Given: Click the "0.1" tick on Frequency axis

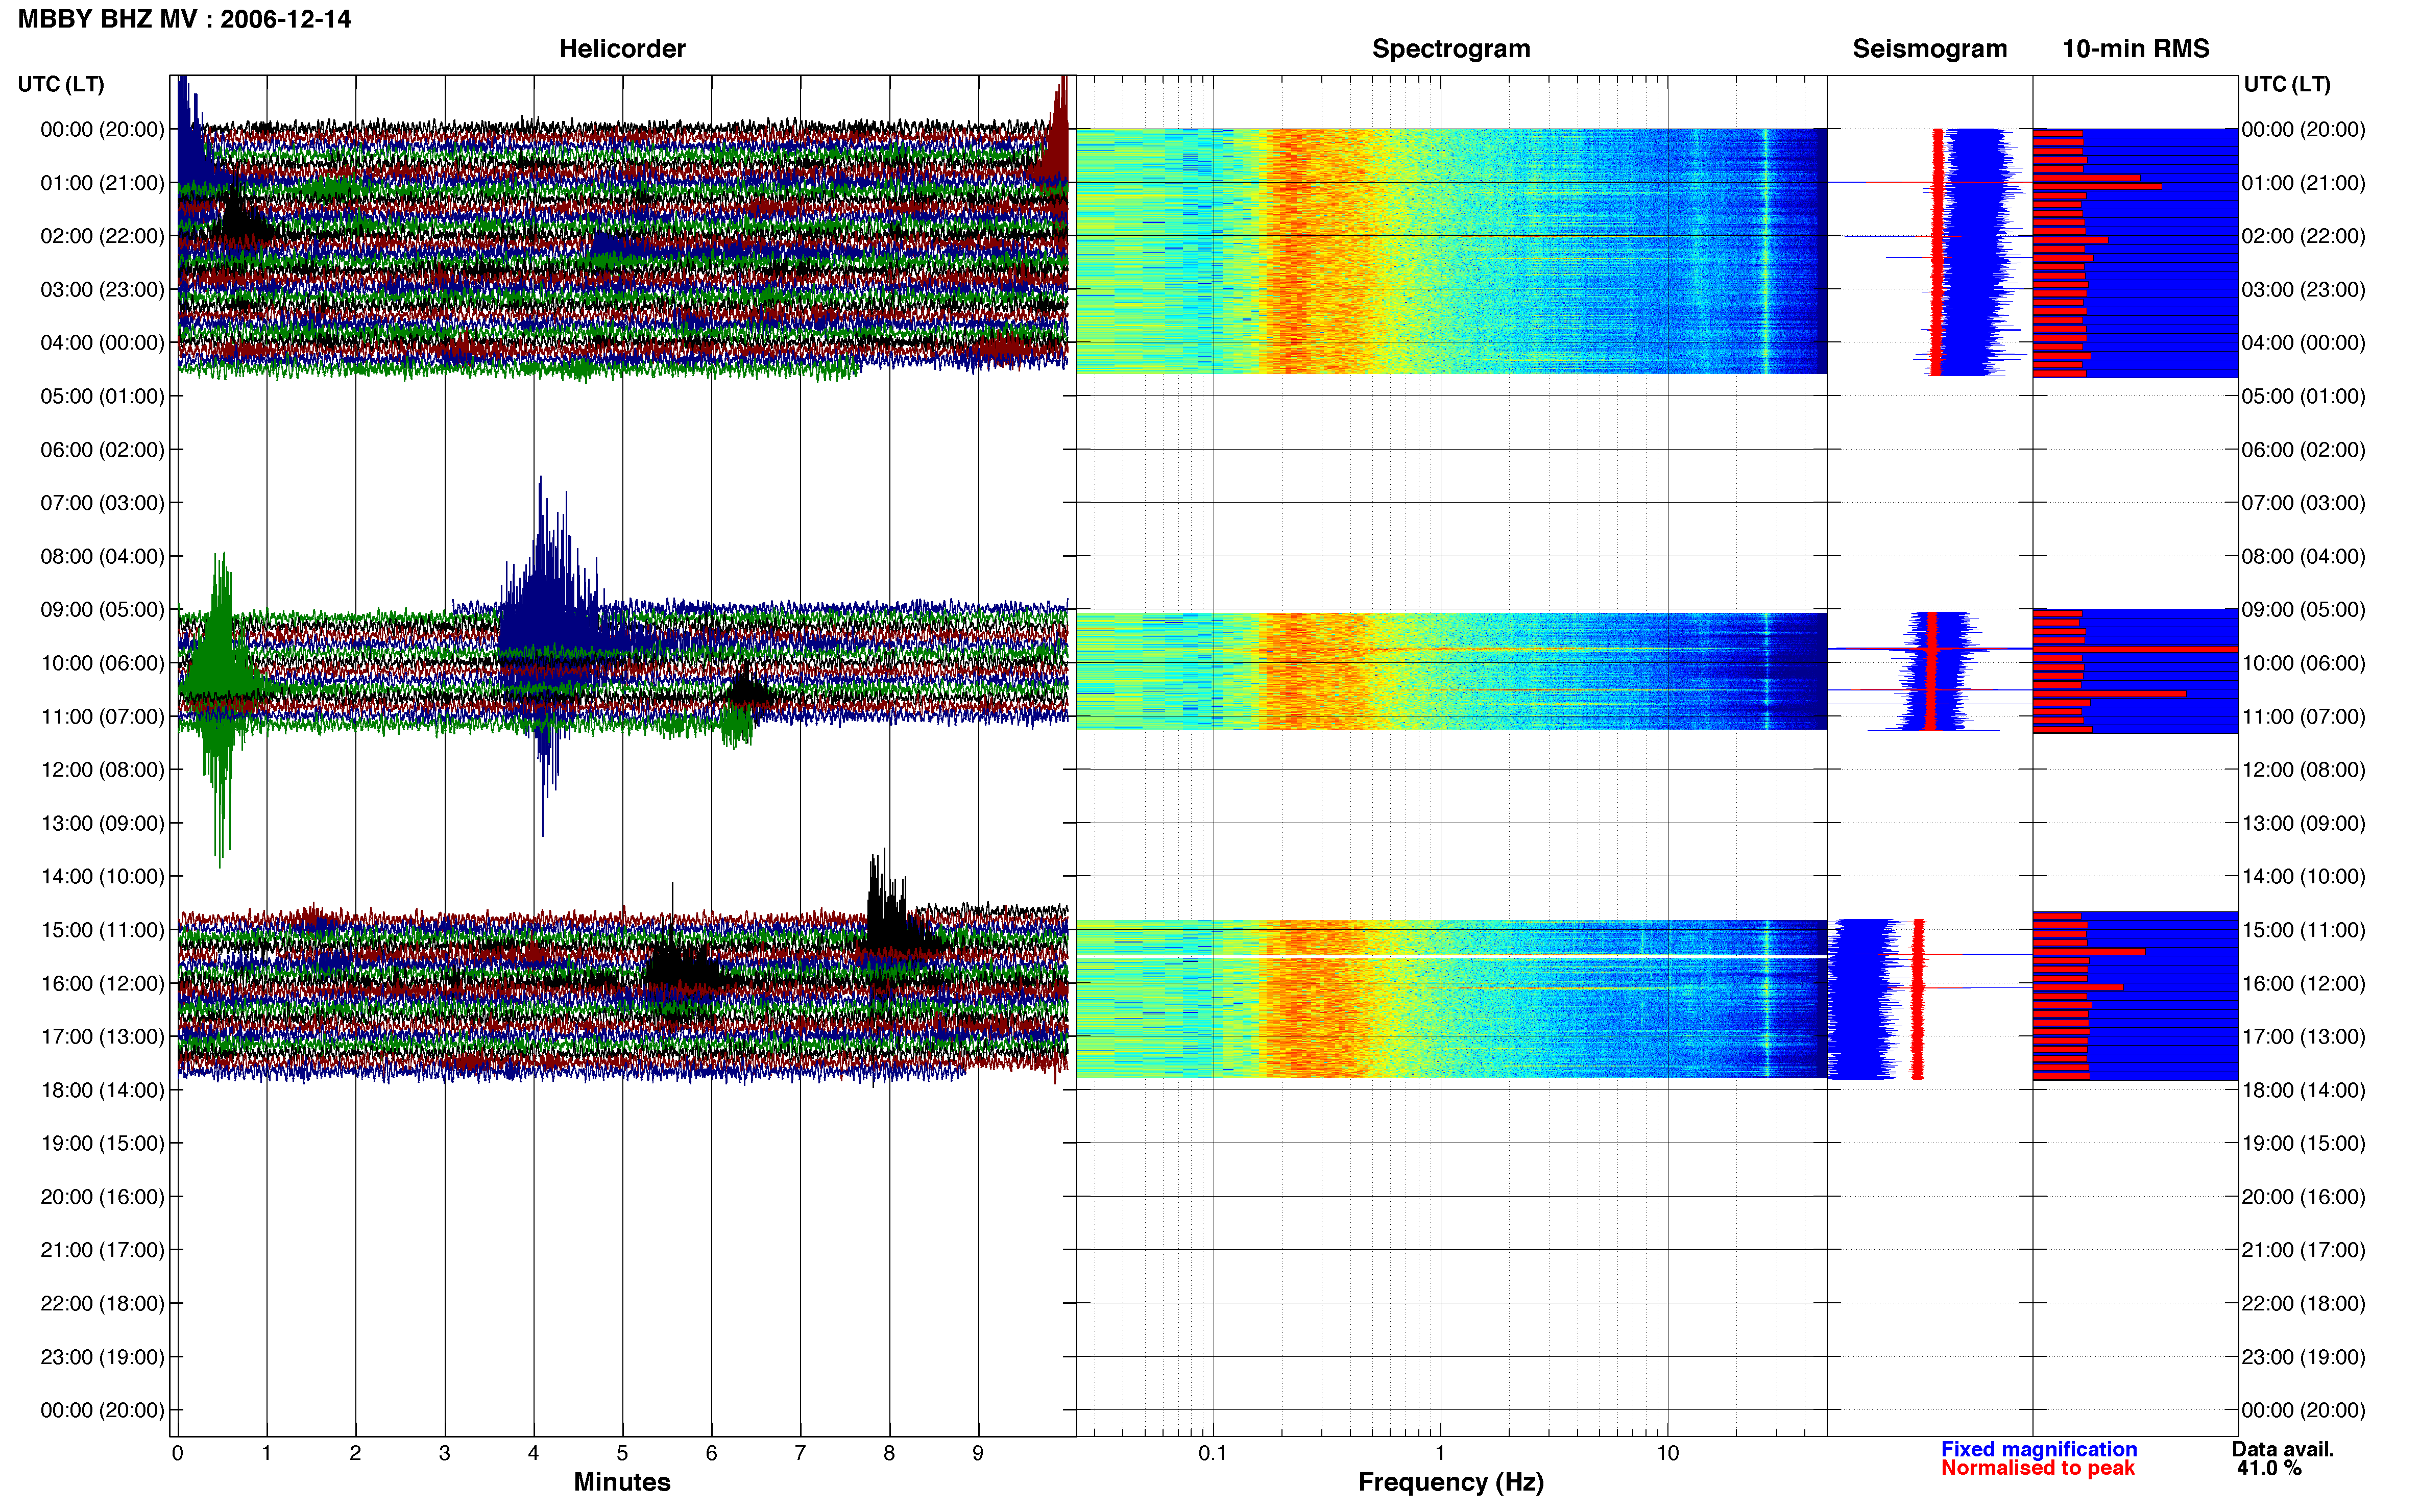Looking at the screenshot, I should pos(1213,1453).
